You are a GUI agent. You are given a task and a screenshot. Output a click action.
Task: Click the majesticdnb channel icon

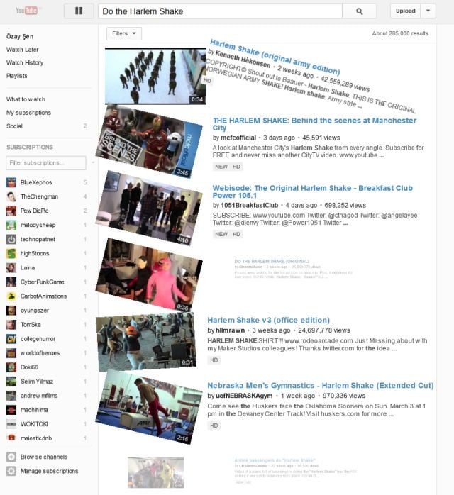click(11, 438)
